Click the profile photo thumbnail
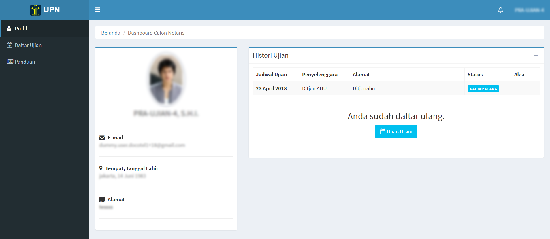The height and width of the screenshot is (239, 550). 166,79
